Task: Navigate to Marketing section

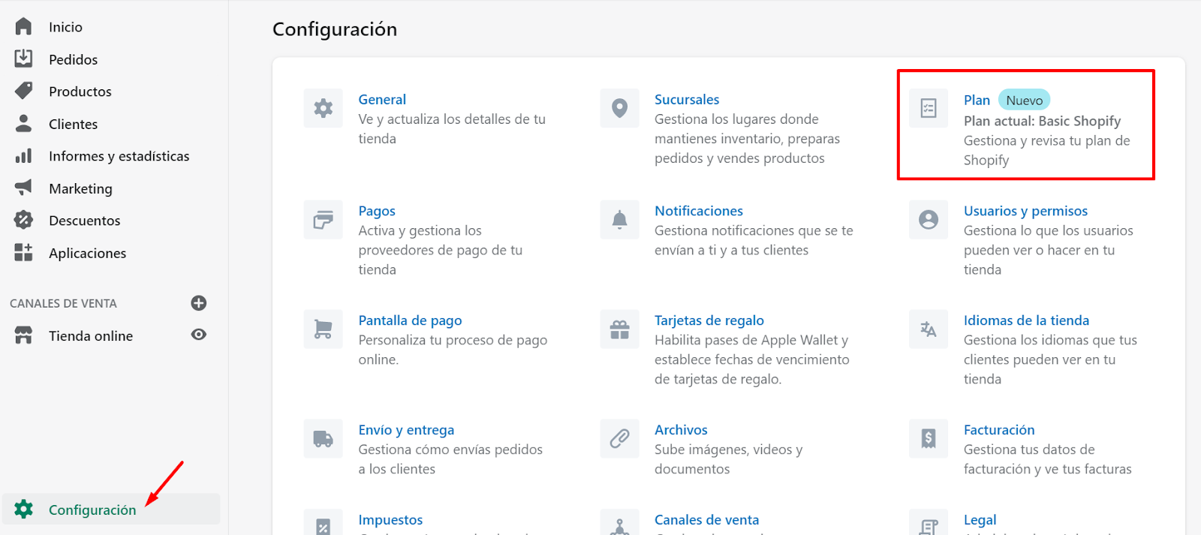Action: (x=80, y=188)
